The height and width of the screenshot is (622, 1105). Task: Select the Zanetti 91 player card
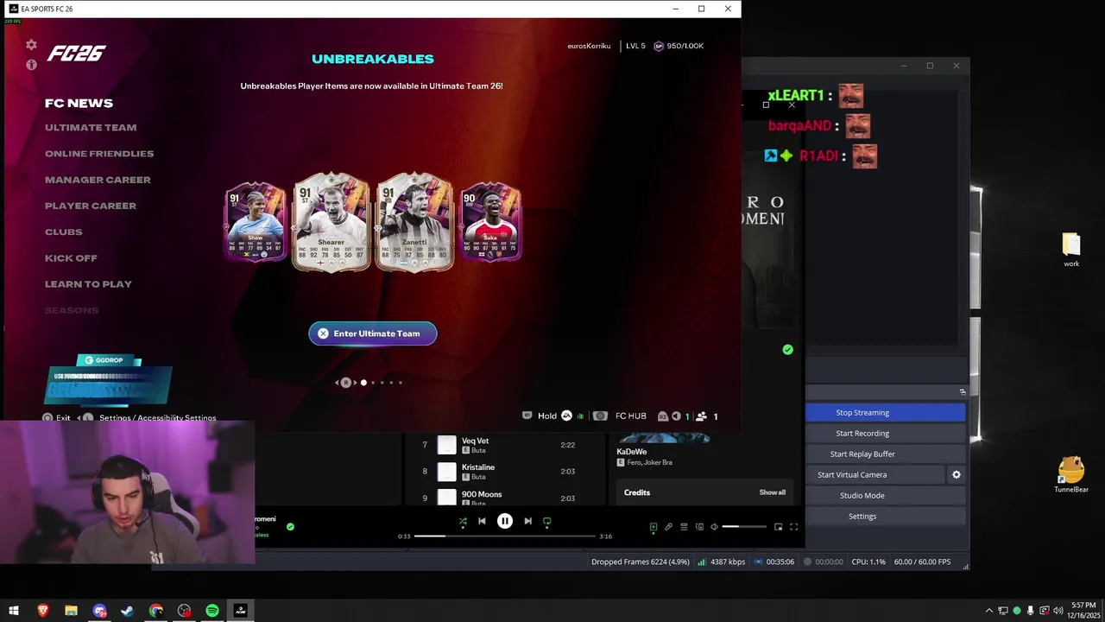414,222
